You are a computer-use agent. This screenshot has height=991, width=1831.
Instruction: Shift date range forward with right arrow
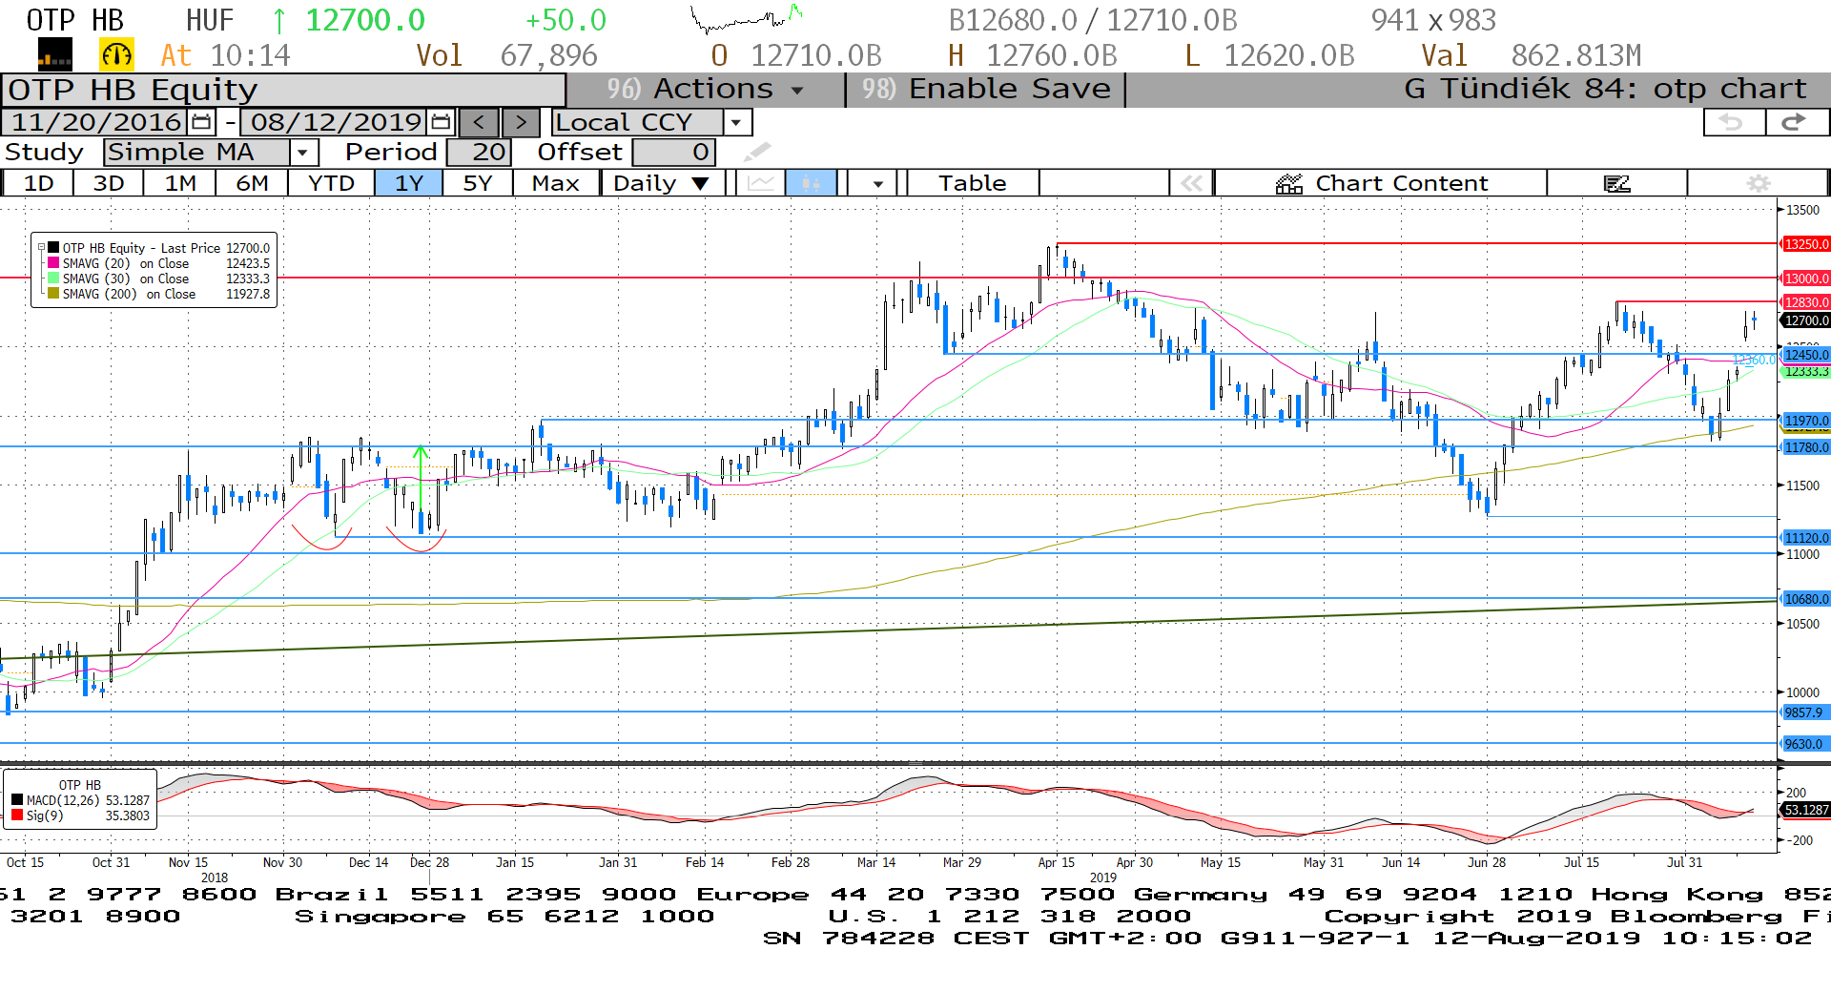(521, 122)
